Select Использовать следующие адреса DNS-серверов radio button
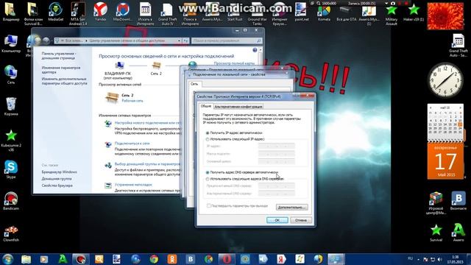Screen dimensions: 471x265 tap(208, 179)
